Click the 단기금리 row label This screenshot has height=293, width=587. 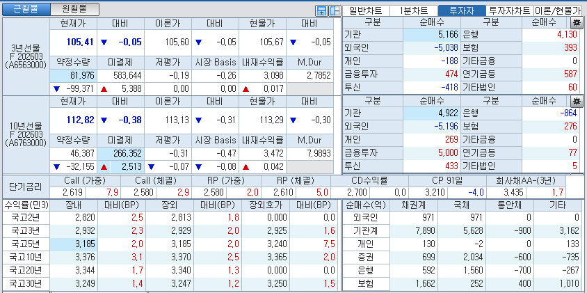point(26,187)
